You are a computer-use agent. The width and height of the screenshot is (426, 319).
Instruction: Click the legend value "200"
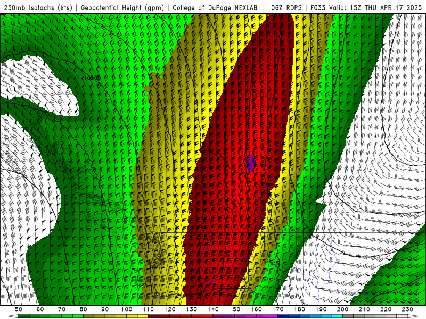342,309
